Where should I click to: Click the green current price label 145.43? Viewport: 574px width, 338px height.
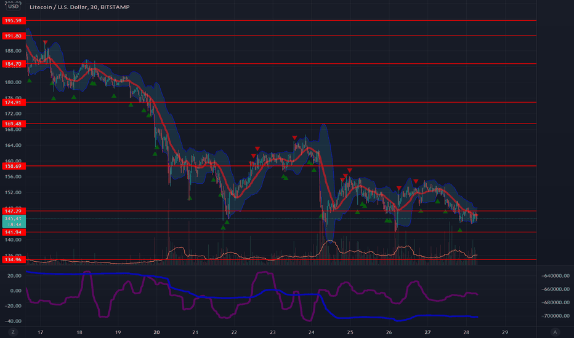[x=14, y=221]
